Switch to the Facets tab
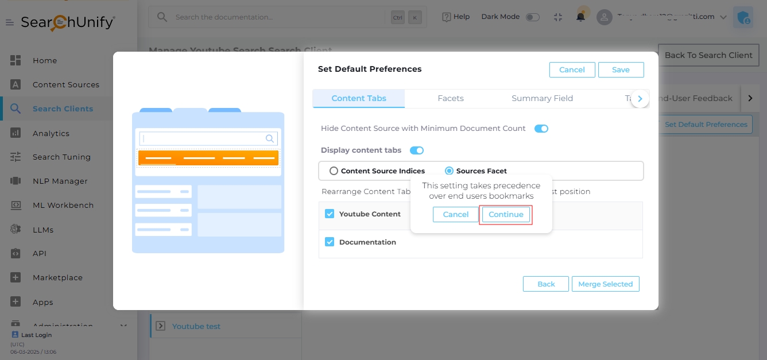767x360 pixels. pos(451,98)
